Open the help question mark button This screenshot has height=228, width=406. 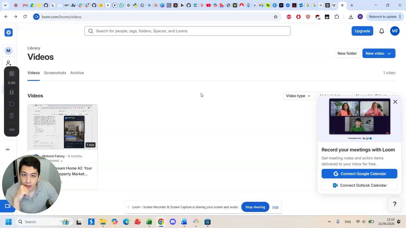(x=395, y=204)
